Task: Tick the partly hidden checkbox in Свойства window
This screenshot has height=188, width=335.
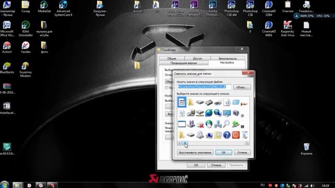Action: tap(166, 88)
